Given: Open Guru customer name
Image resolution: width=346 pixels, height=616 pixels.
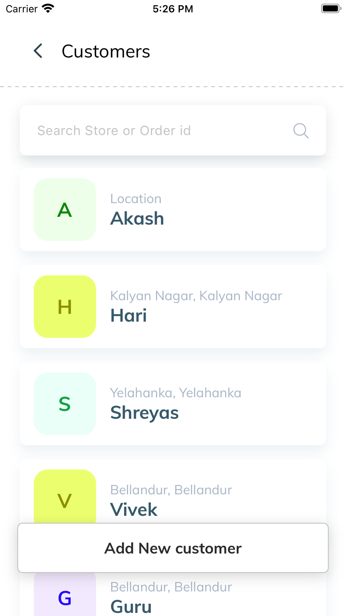Looking at the screenshot, I should (131, 607).
